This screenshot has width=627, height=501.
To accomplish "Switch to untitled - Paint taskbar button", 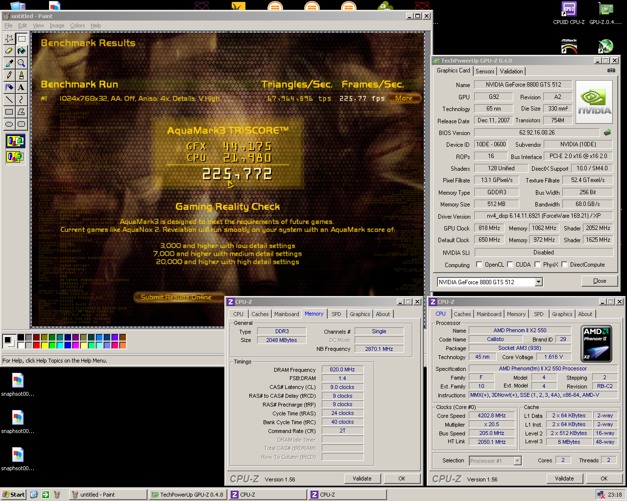I will (108, 495).
